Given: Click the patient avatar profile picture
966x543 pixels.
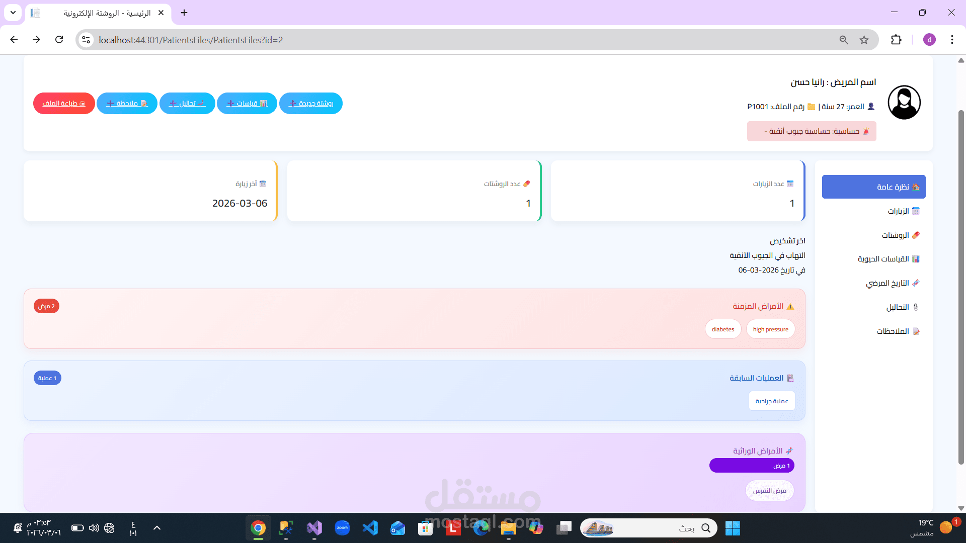Looking at the screenshot, I should [x=904, y=102].
